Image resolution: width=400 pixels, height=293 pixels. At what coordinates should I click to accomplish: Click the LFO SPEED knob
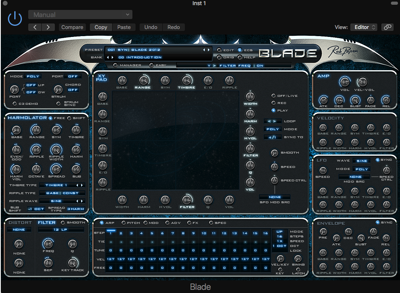323,170
